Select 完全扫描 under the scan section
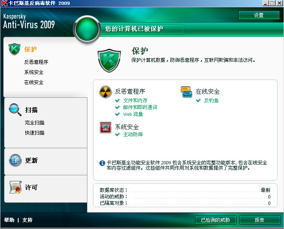The image size is (284, 229). click(35, 123)
